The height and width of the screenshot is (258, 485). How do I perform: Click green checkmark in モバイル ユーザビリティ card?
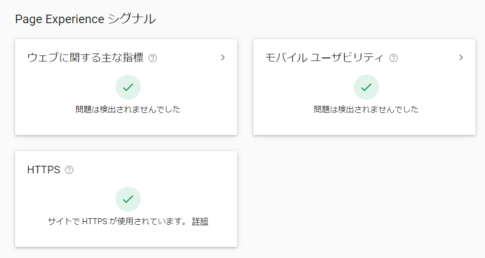(x=366, y=87)
